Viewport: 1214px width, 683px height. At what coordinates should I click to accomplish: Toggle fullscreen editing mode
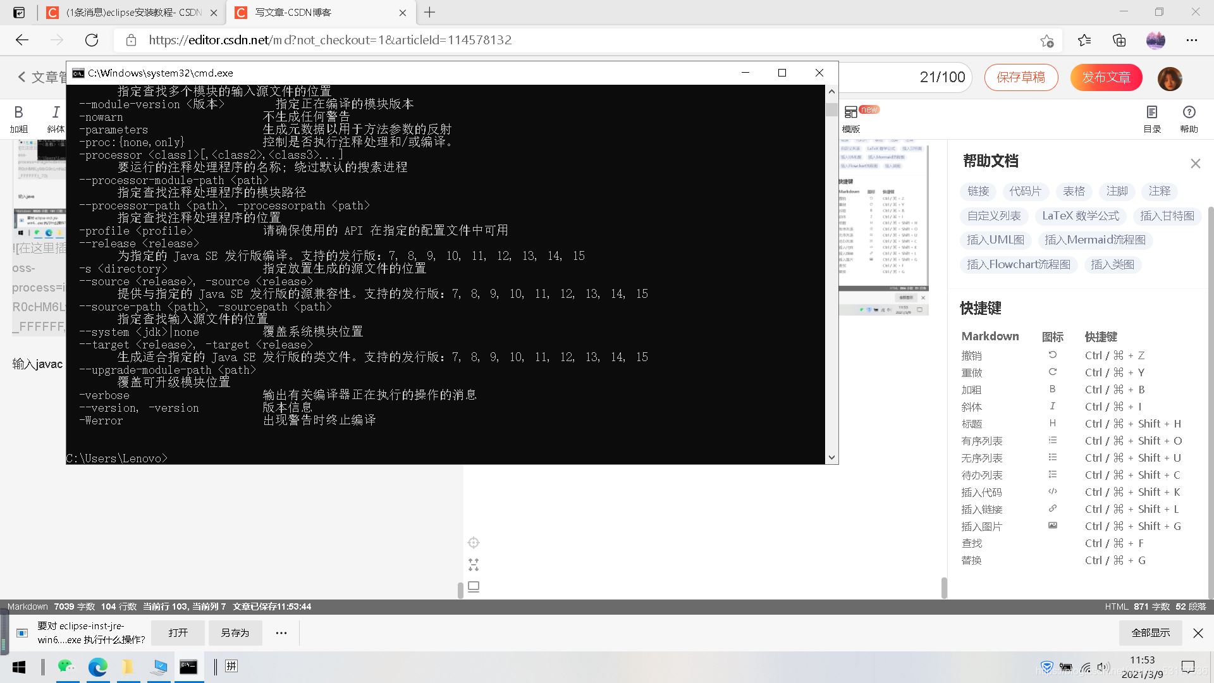pos(473,565)
